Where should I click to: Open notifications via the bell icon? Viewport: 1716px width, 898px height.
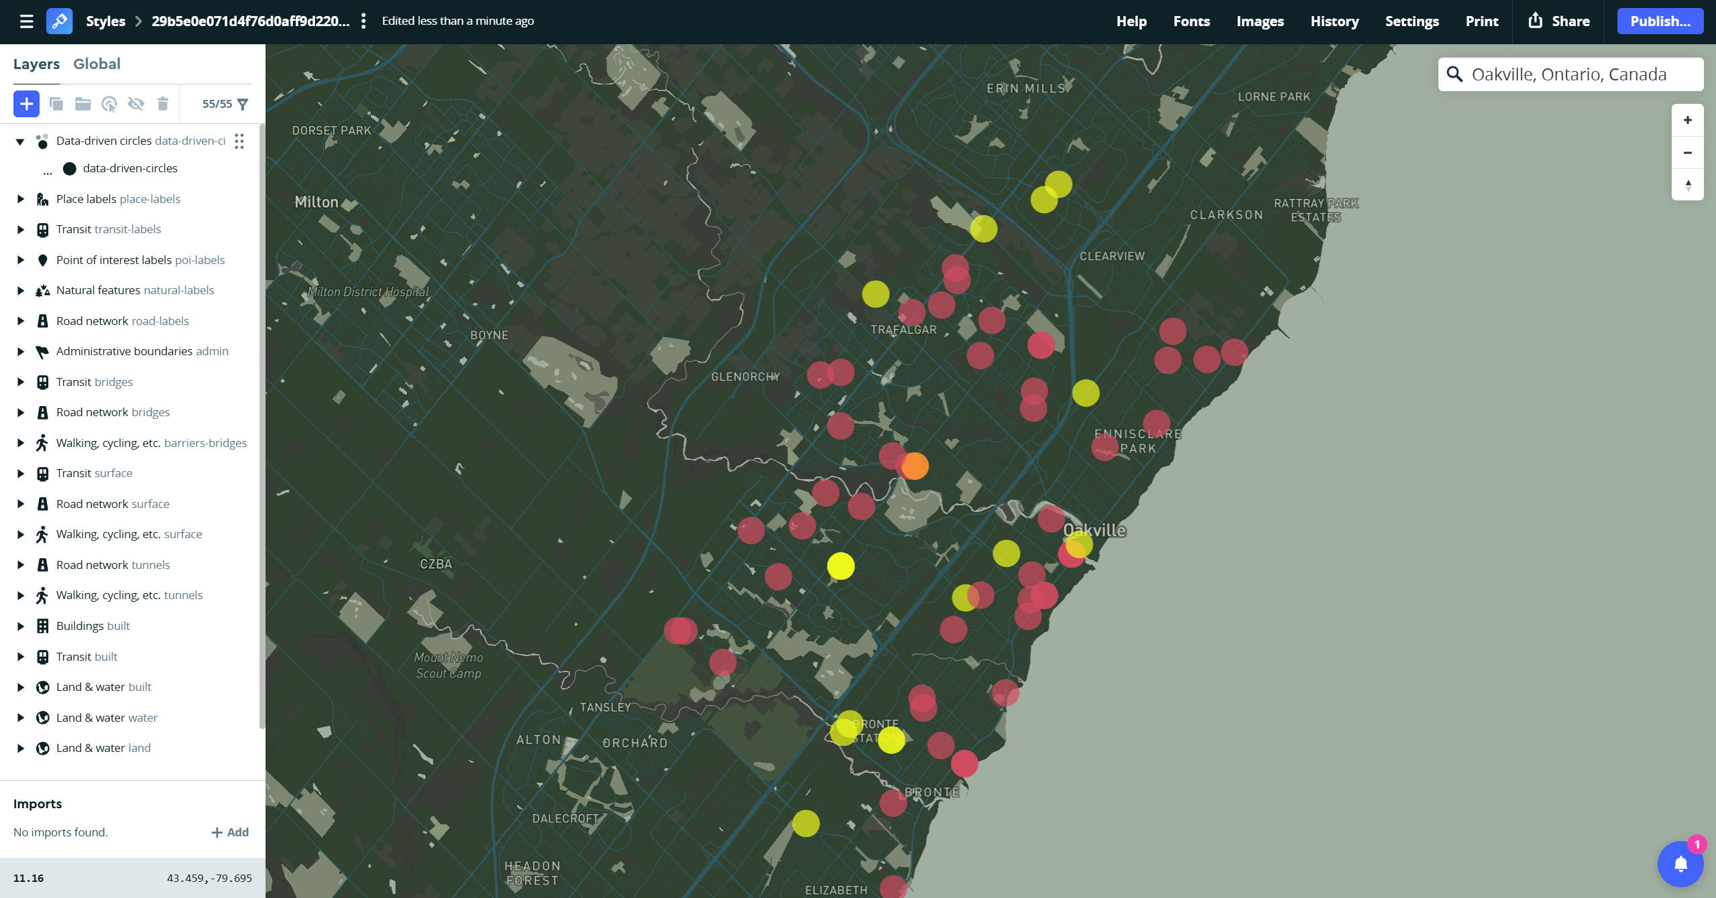point(1680,864)
